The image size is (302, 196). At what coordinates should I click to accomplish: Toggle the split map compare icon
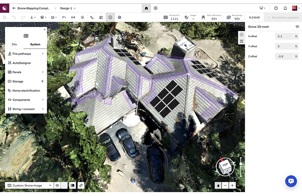point(73,185)
